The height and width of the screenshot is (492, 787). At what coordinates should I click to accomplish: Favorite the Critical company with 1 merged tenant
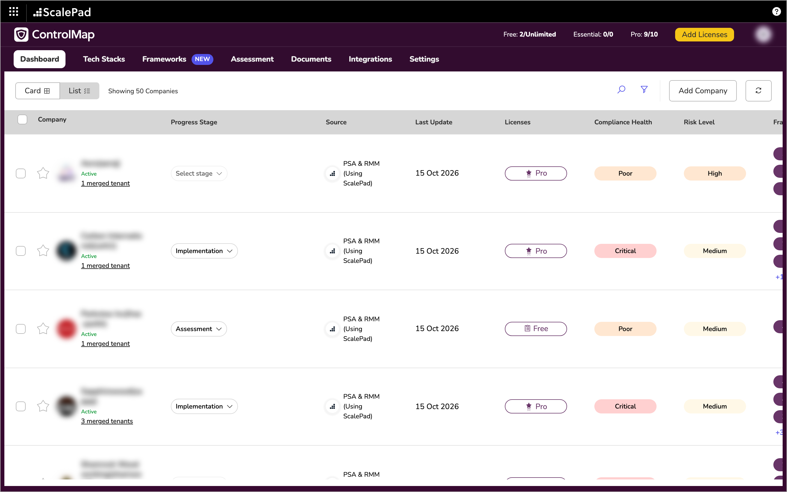43,251
